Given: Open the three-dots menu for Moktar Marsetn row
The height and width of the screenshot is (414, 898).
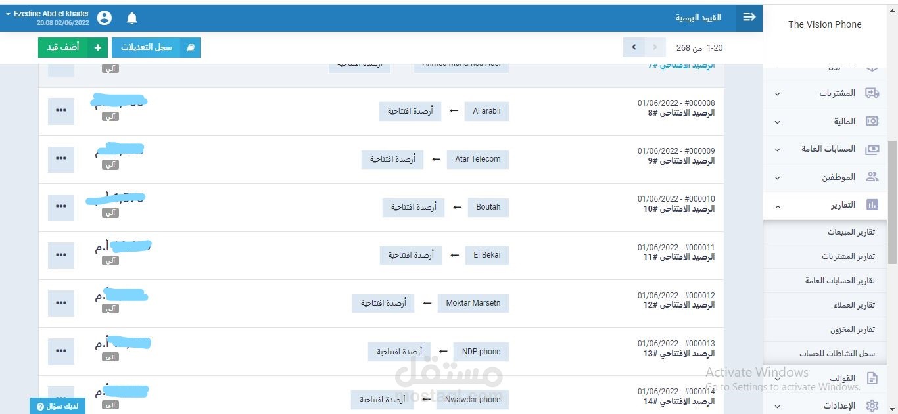Looking at the screenshot, I should point(61,303).
